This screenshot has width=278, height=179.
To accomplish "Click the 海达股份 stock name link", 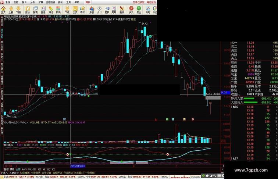I will 151,2.
